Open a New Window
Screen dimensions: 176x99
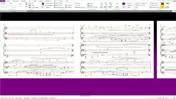(x=153, y=3)
